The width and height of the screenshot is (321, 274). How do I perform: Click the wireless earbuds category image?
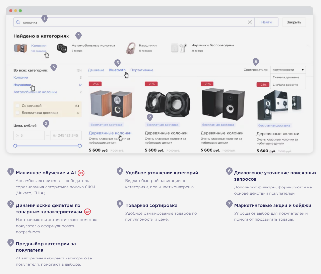pyautogui.click(x=179, y=48)
